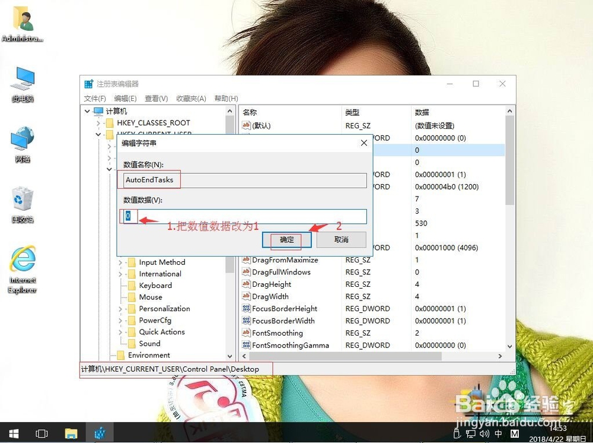Click the 取消 cancel button
Screen dimensions: 593x443
341,240
